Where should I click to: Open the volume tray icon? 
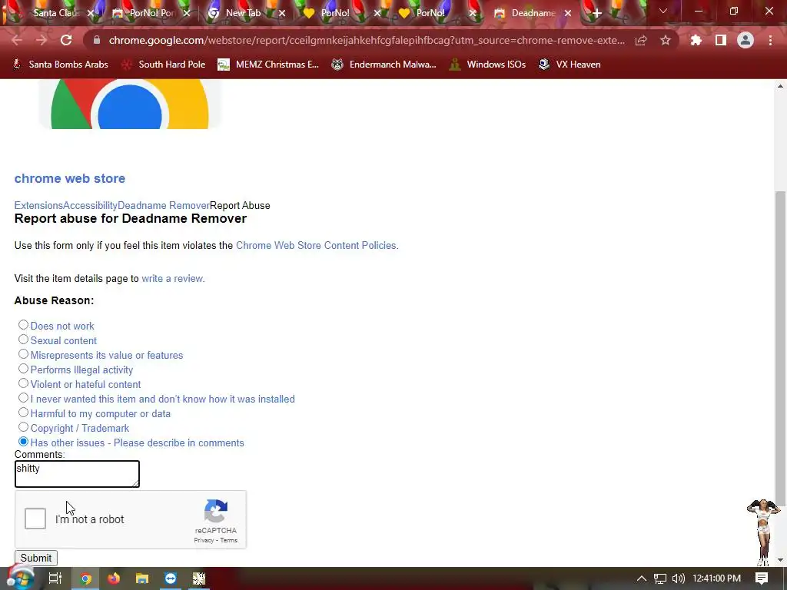[x=678, y=578]
